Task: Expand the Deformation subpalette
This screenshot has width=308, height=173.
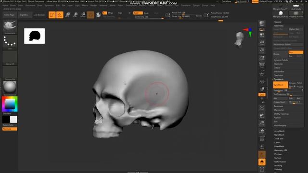Action: coord(280,162)
